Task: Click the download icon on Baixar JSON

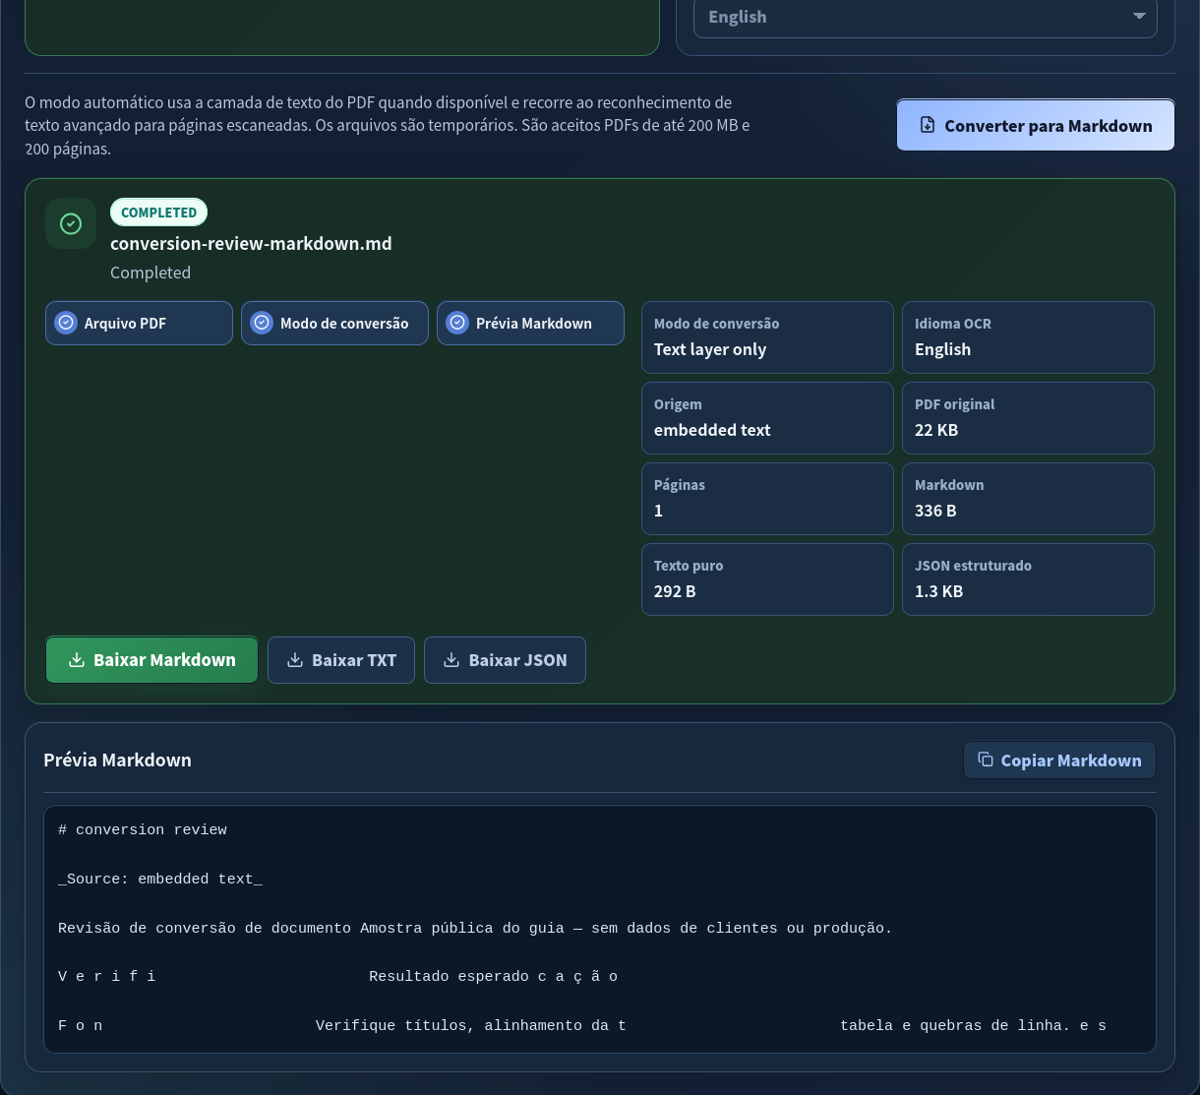Action: click(451, 660)
